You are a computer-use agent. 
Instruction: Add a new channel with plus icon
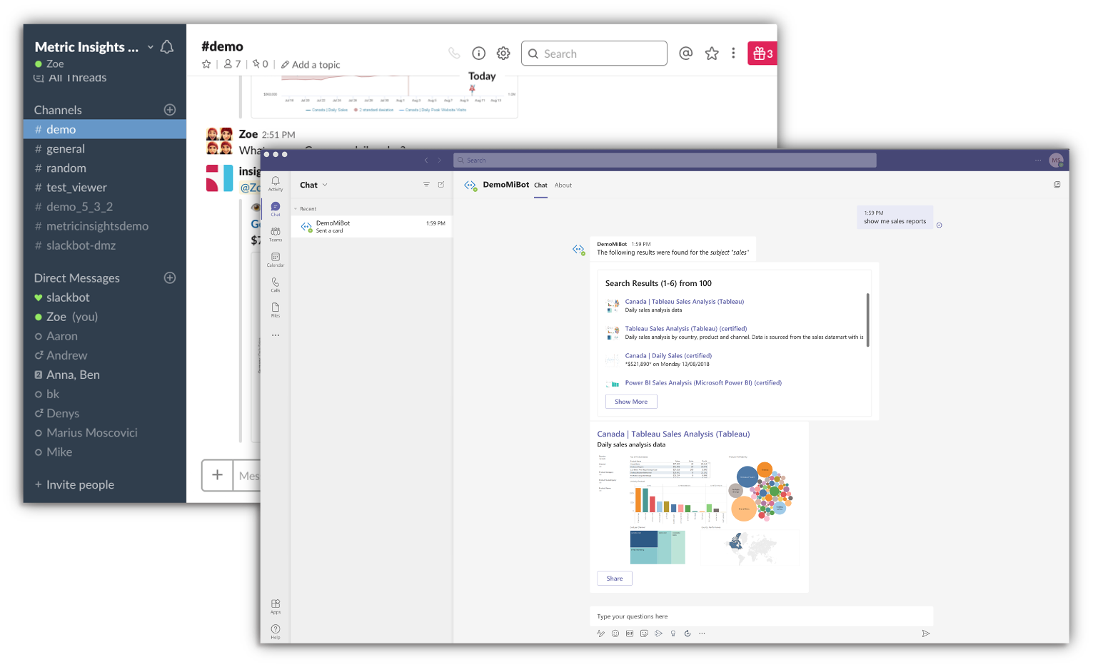170,110
